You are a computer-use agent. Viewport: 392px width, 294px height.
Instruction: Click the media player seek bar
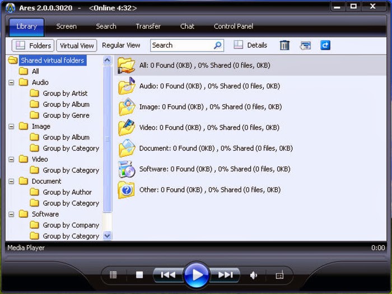click(196, 256)
